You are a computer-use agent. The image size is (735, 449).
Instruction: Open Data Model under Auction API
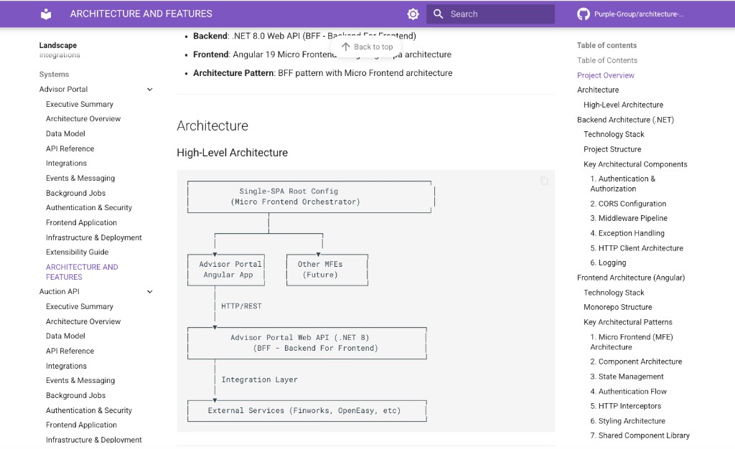tap(65, 336)
